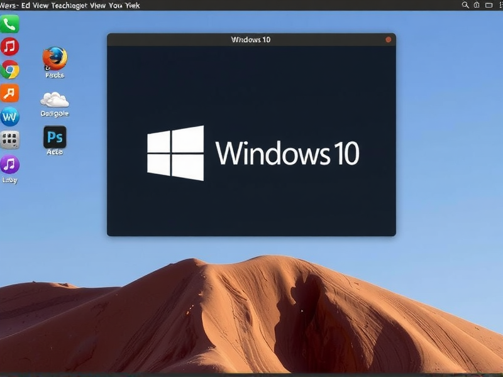Launch the Ps Photoshop desktop shortcut
The height and width of the screenshot is (377, 503).
pos(55,138)
